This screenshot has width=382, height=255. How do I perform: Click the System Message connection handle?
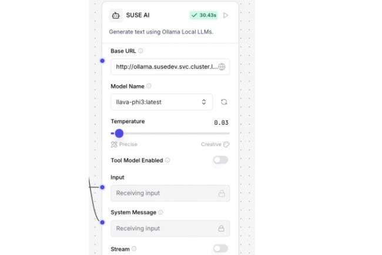point(102,222)
